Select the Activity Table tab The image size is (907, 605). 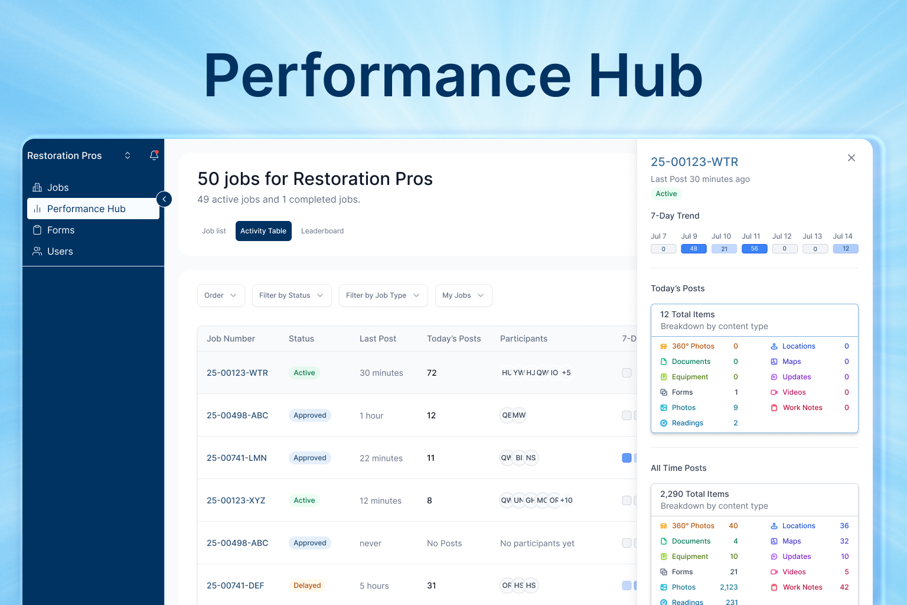pyautogui.click(x=263, y=231)
